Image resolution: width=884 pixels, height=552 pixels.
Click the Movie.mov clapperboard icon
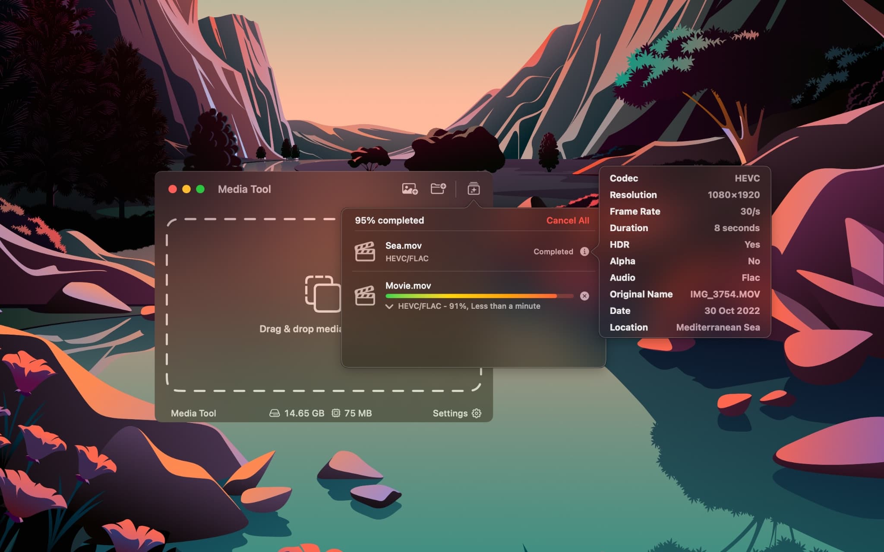click(365, 295)
